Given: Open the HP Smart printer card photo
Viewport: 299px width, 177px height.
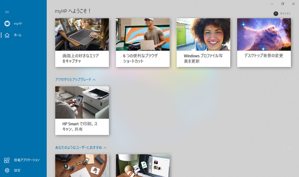Looking at the screenshot, I should click(x=82, y=102).
